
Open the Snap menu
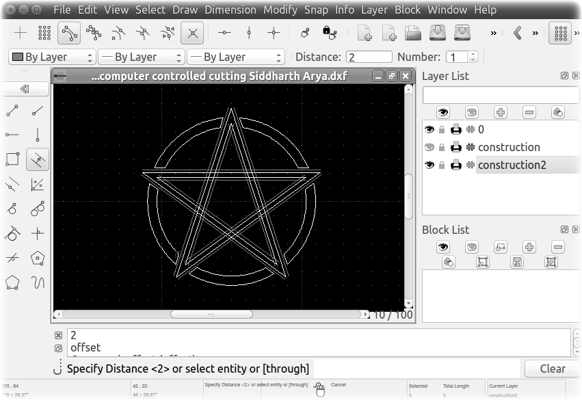(316, 10)
